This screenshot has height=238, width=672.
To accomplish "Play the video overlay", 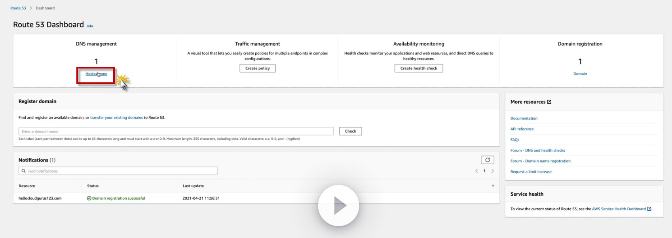I will pos(338,206).
